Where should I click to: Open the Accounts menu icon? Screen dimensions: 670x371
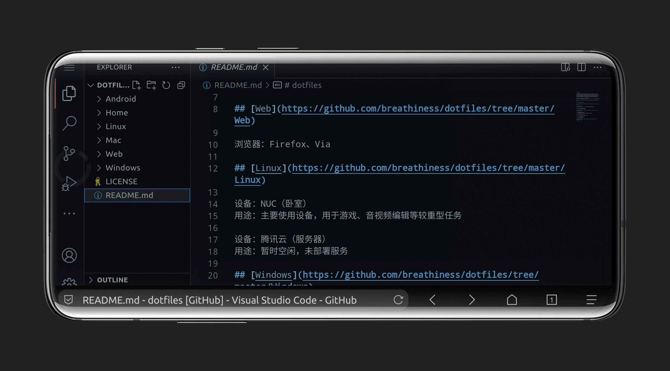point(69,255)
